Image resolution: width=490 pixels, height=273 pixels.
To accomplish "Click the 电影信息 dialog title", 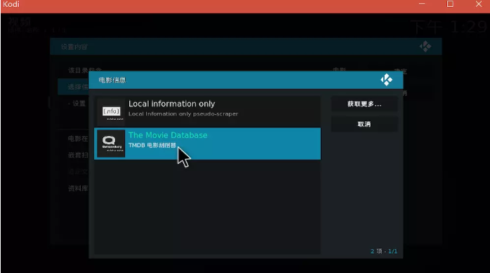I will [112, 80].
